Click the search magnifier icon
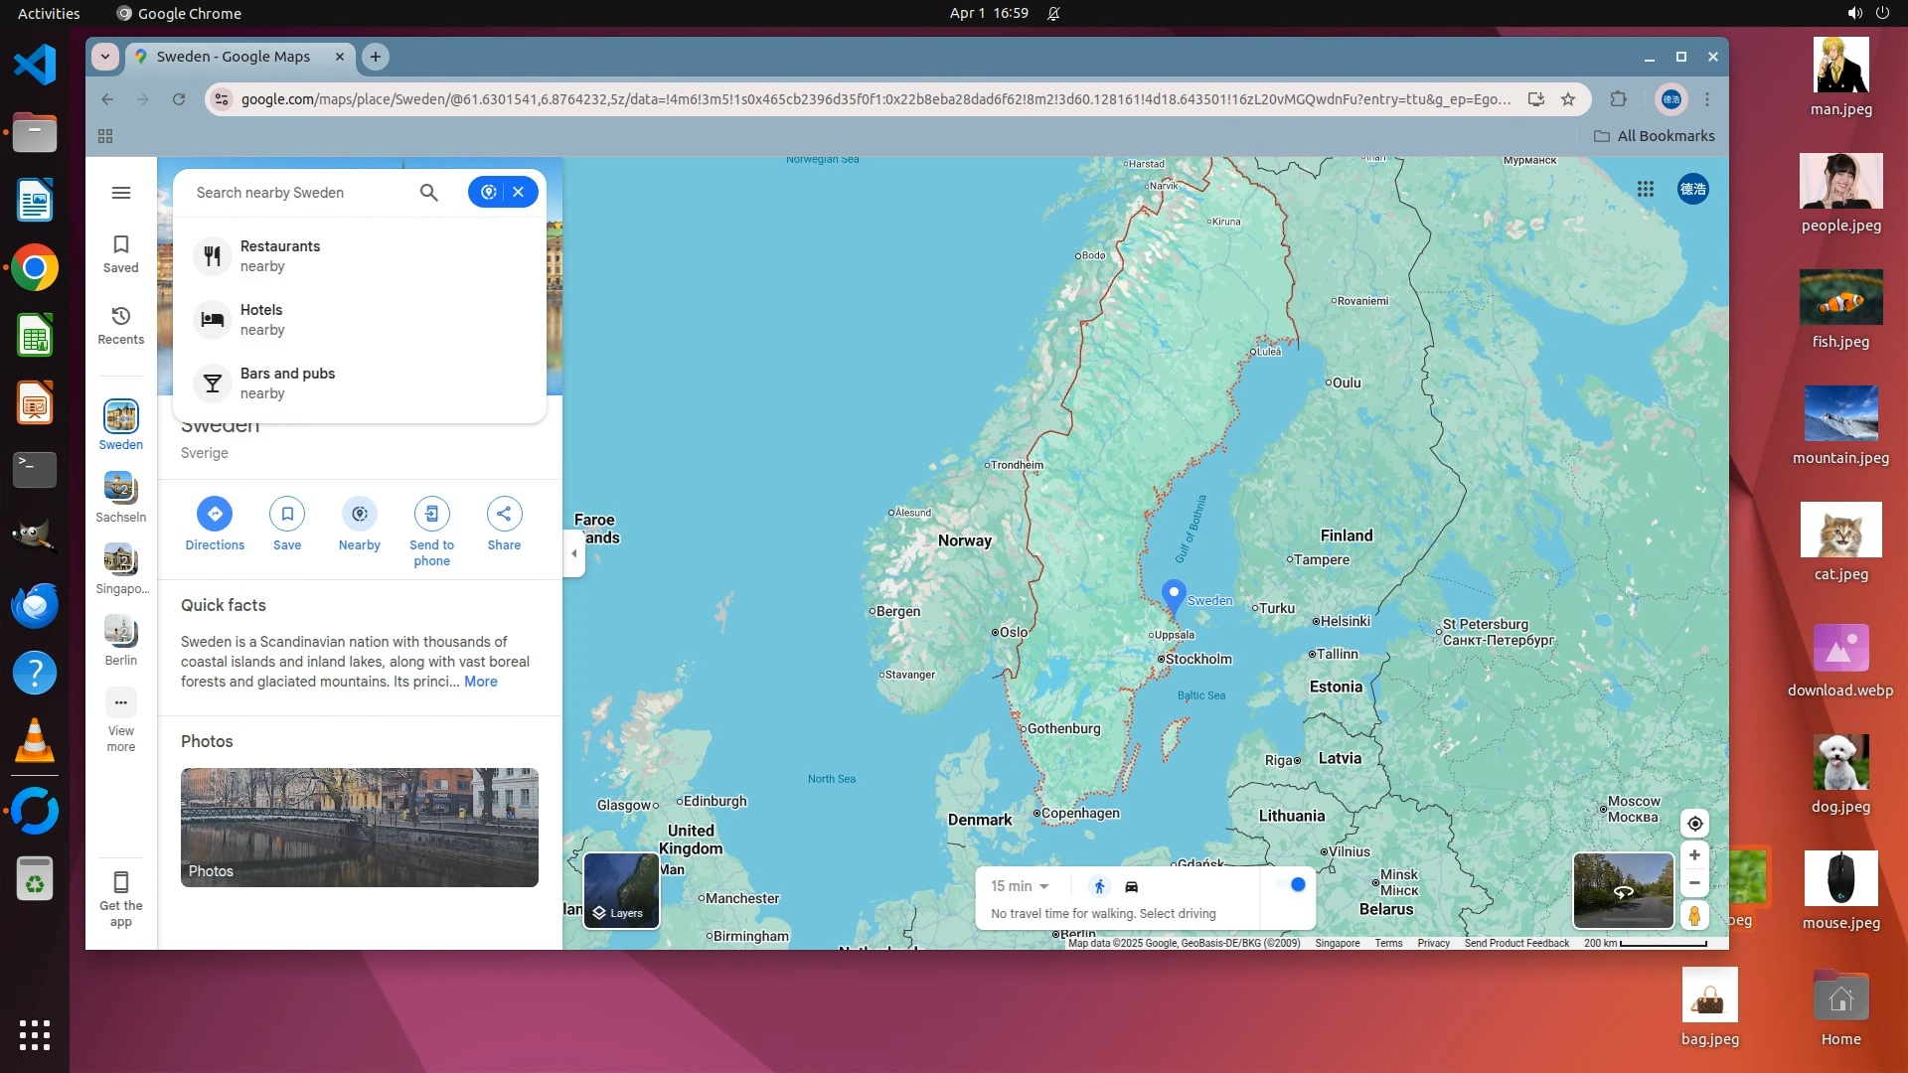Screen dimensions: 1908x1073 (428, 193)
